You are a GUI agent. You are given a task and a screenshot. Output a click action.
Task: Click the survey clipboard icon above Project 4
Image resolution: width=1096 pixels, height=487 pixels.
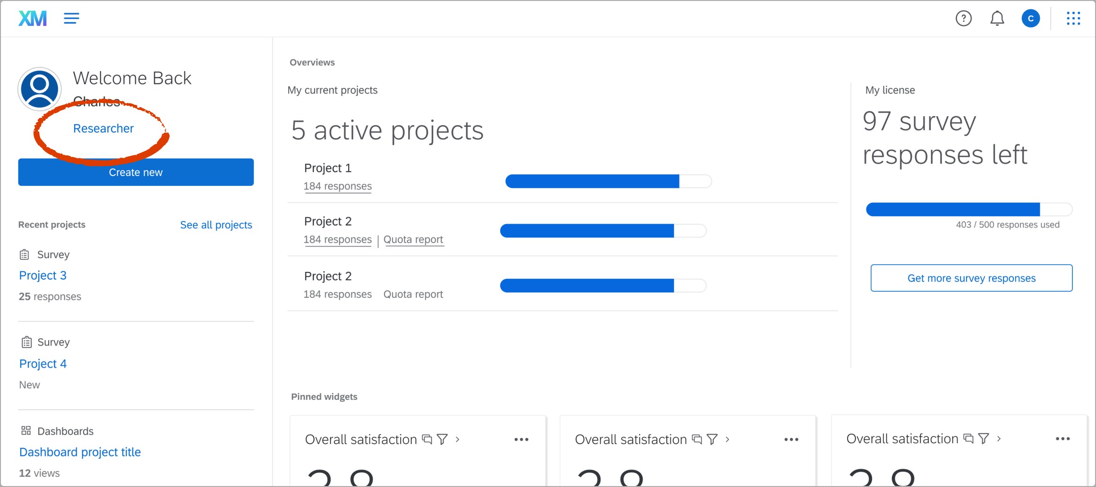coord(26,342)
